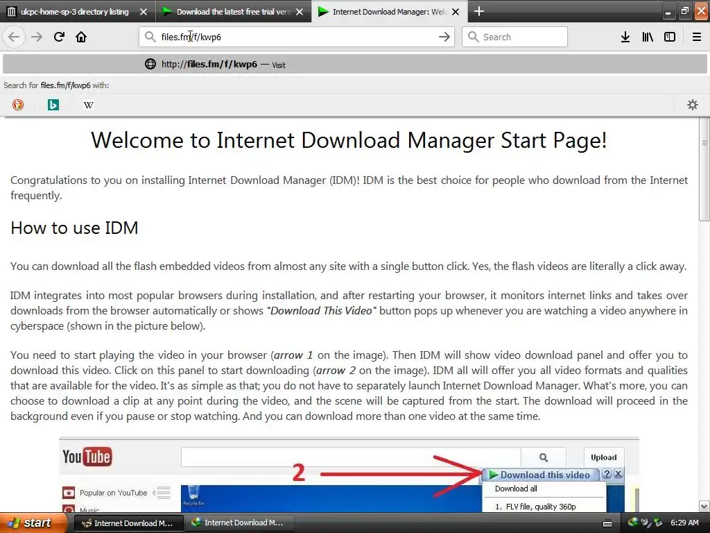Image resolution: width=710 pixels, height=533 pixels.
Task: Visit the http://files.fm/f/kwp6 suggestion
Action: (355, 65)
